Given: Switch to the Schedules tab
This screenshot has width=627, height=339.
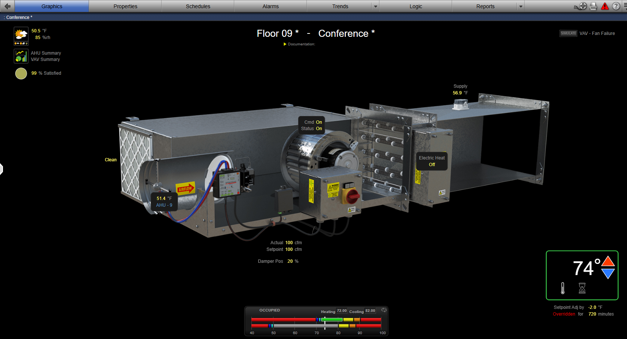Looking at the screenshot, I should [x=198, y=6].
